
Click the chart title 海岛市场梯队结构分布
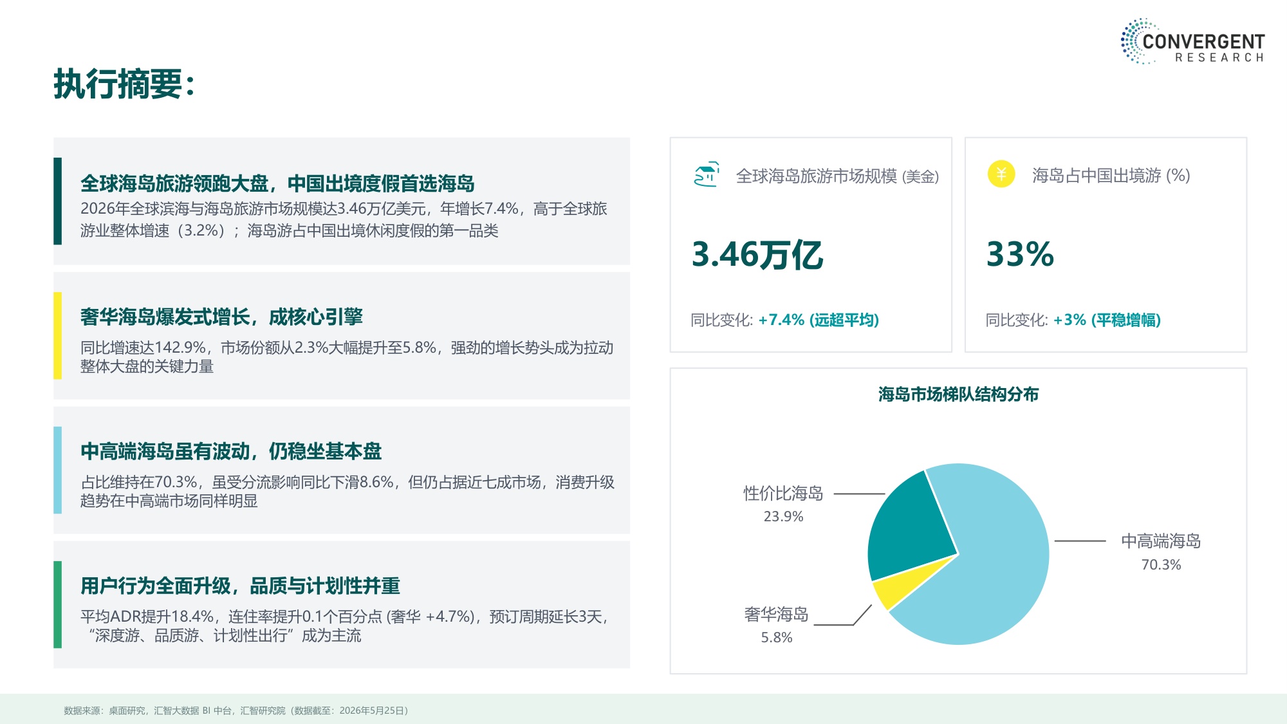point(958,394)
